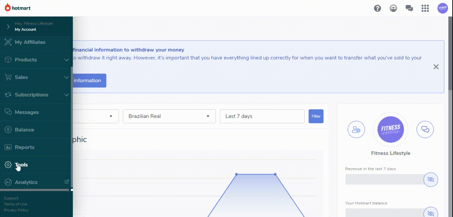Click the Messages speech bubble icon

click(8, 112)
